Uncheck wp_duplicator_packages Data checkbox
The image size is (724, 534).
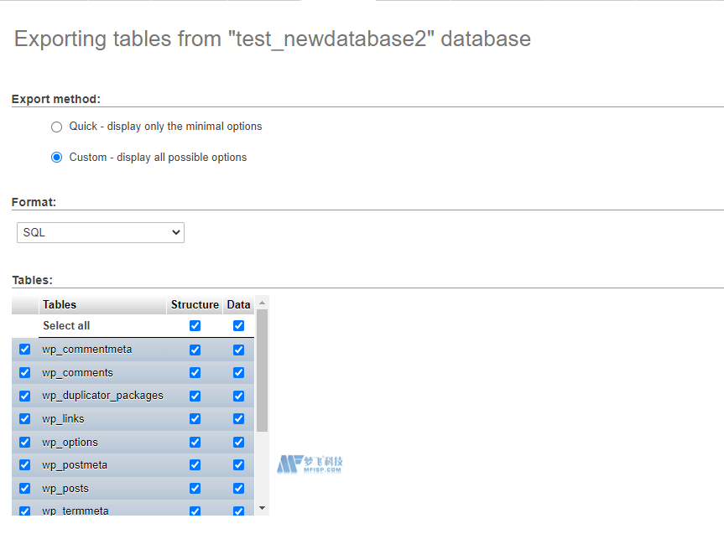click(238, 396)
